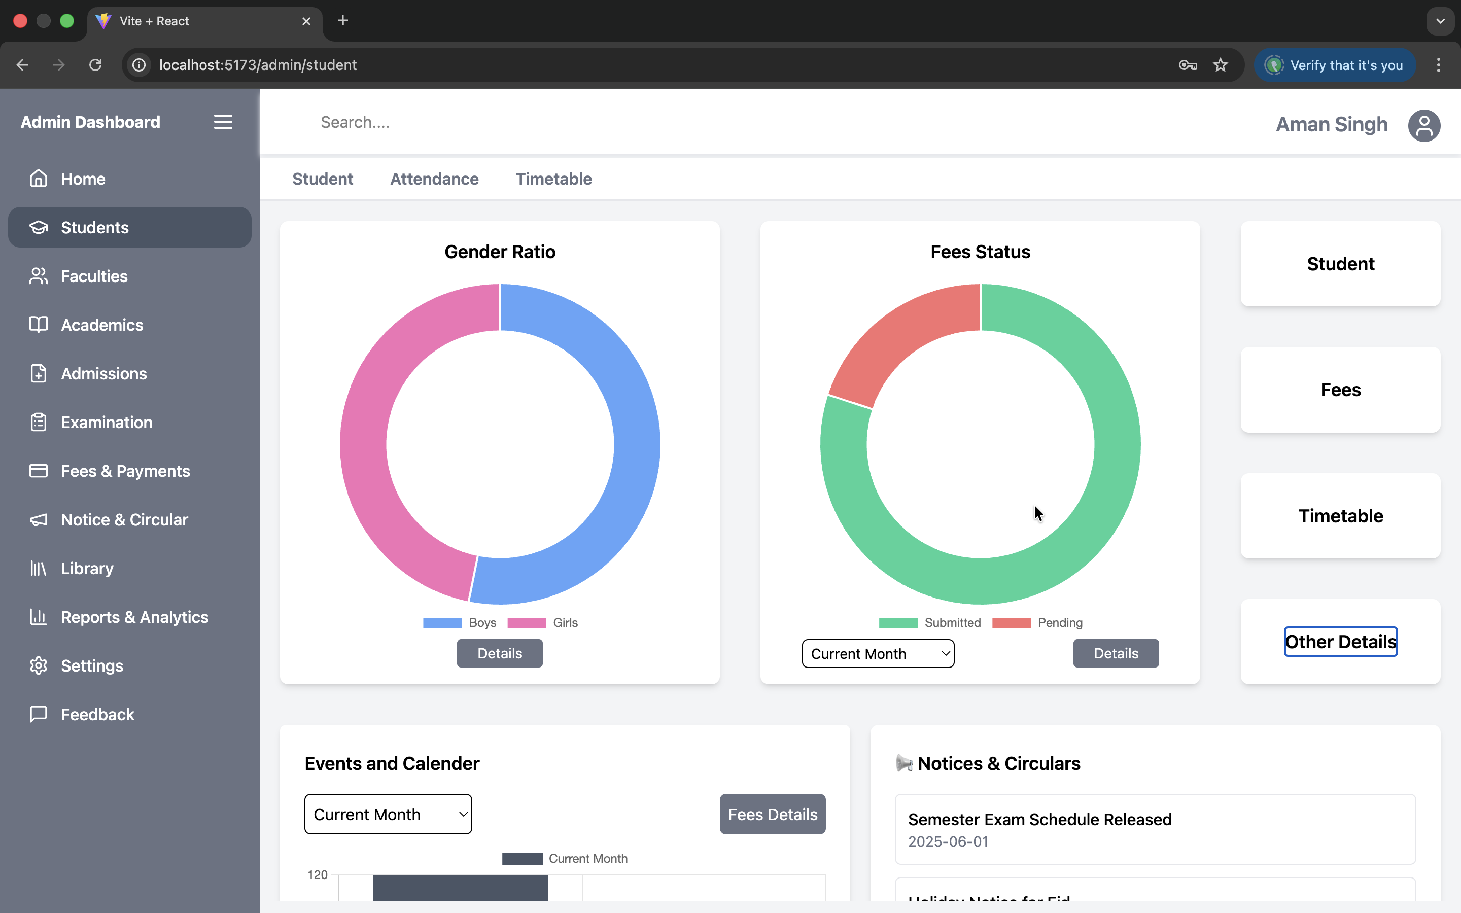Open the Fees quick card
The width and height of the screenshot is (1461, 913).
point(1340,390)
